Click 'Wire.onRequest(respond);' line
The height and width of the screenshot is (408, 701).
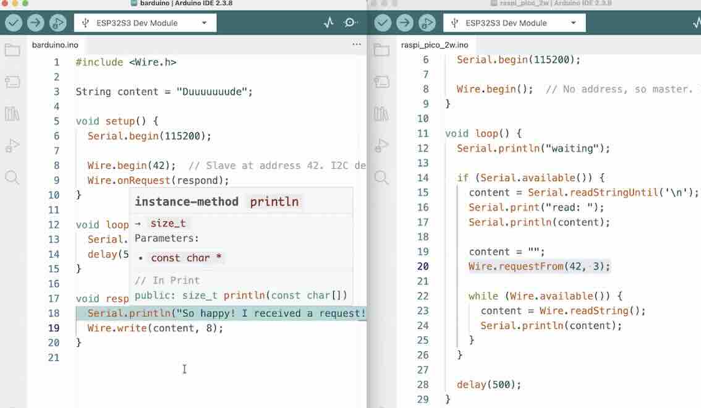(x=158, y=180)
